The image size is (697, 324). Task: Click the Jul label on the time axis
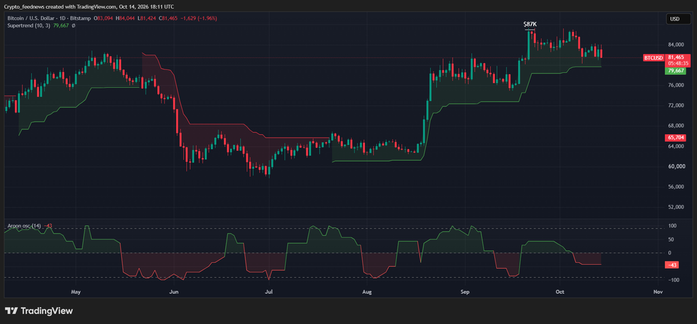[268, 293]
